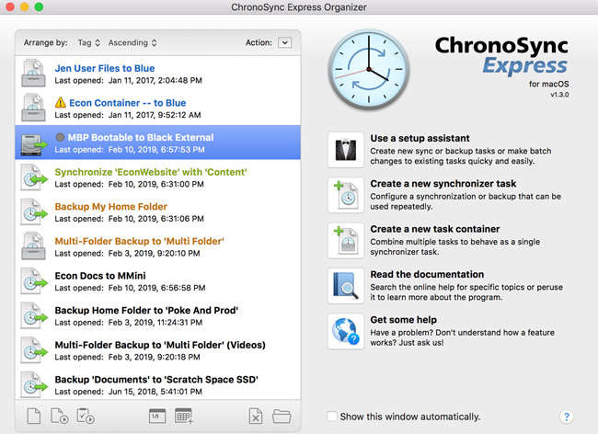Click the setup assistant tuxedo icon
Image resolution: width=598 pixels, height=434 pixels.
click(x=346, y=150)
